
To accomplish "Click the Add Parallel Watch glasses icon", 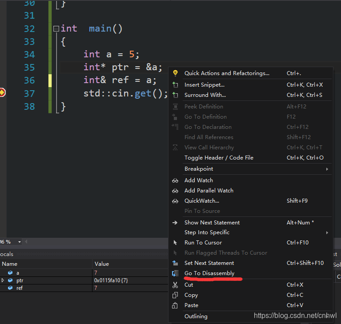I will (175, 191).
